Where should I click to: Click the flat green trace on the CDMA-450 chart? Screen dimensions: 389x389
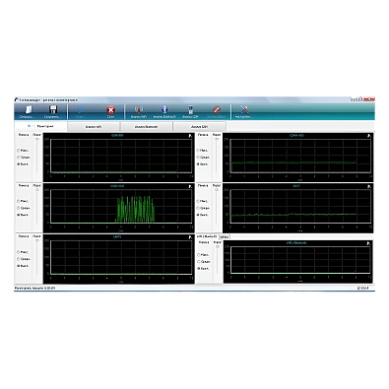(x=293, y=162)
